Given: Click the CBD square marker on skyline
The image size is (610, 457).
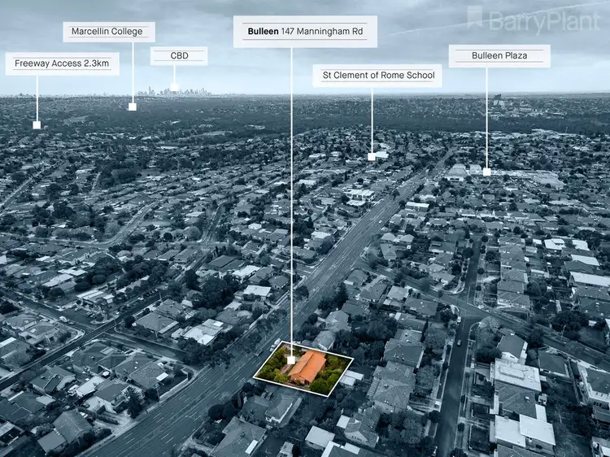Looking at the screenshot, I should pos(174,87).
